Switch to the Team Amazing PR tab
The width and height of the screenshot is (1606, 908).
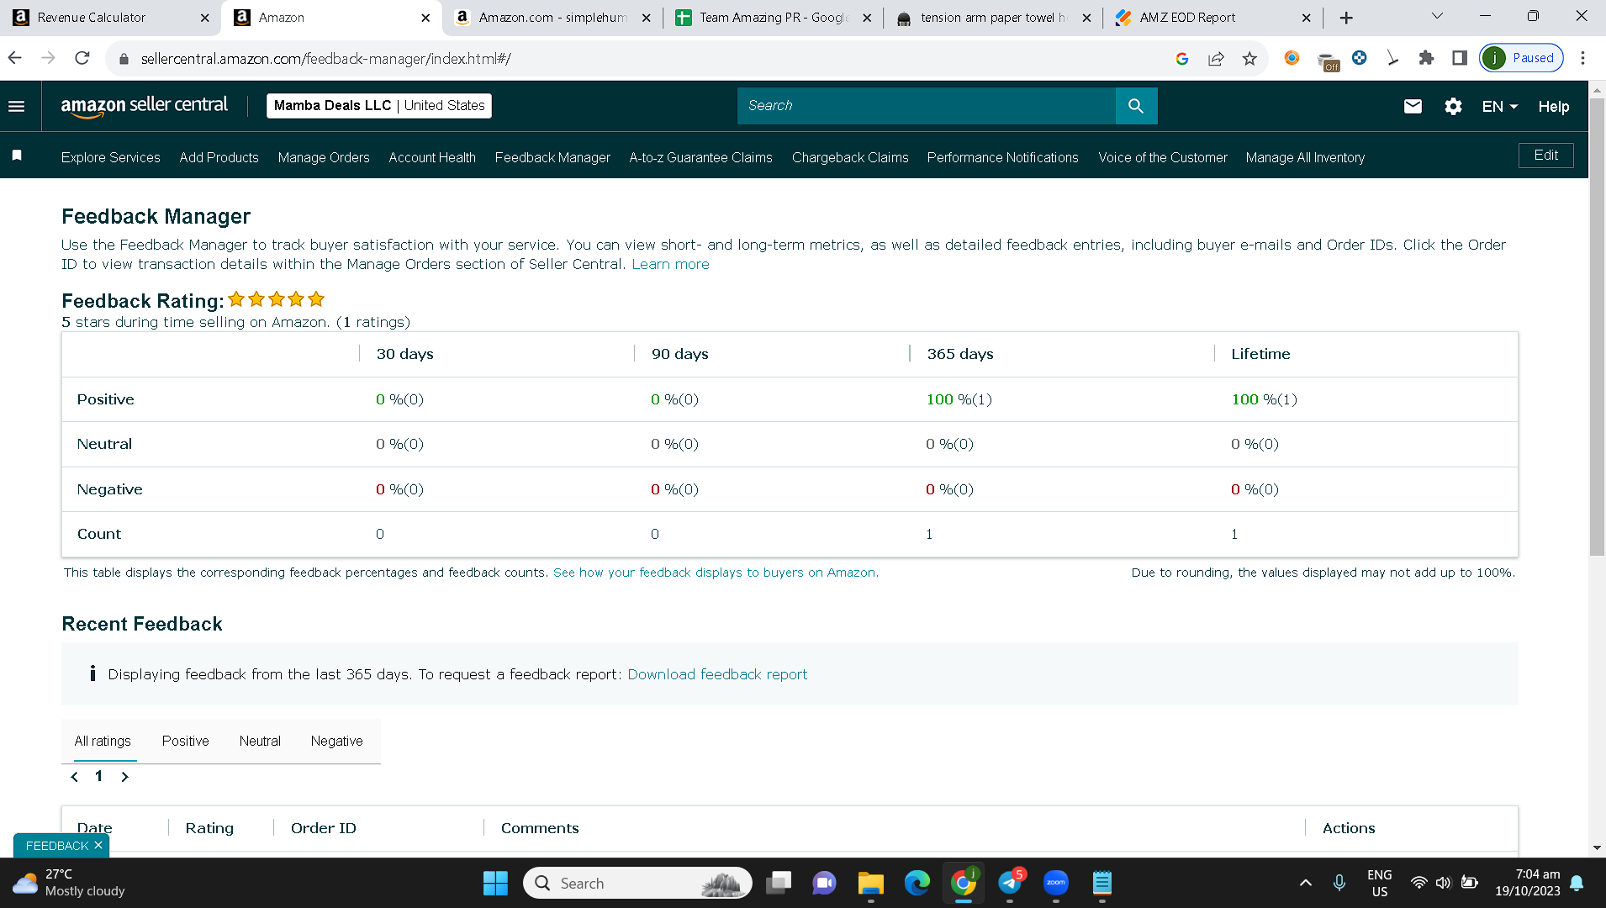(x=774, y=18)
